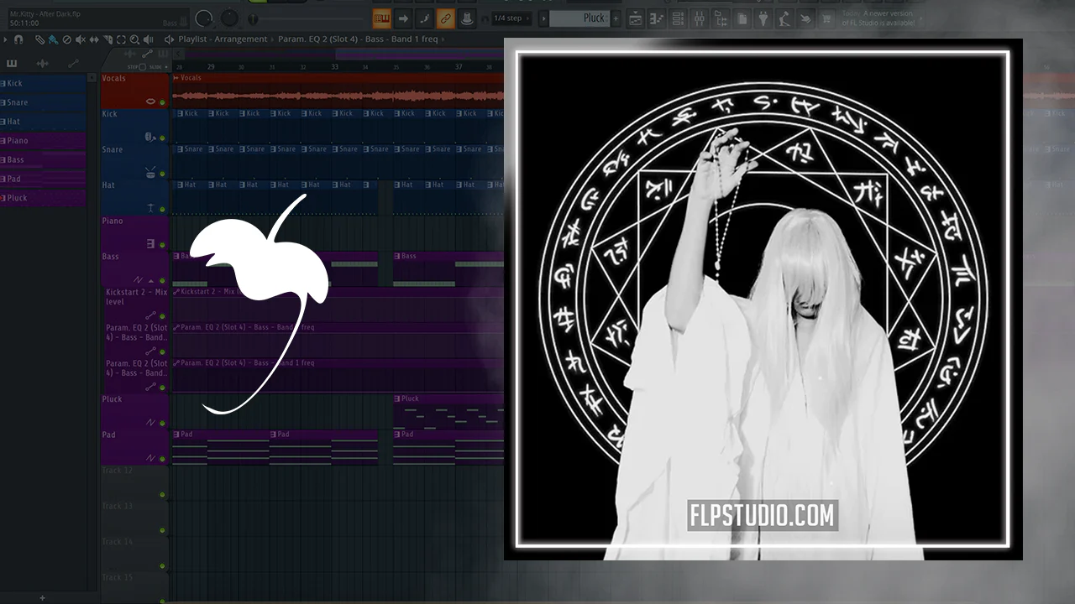This screenshot has height=604, width=1075.
Task: Mute the Pluck track green light
Action: point(162,423)
